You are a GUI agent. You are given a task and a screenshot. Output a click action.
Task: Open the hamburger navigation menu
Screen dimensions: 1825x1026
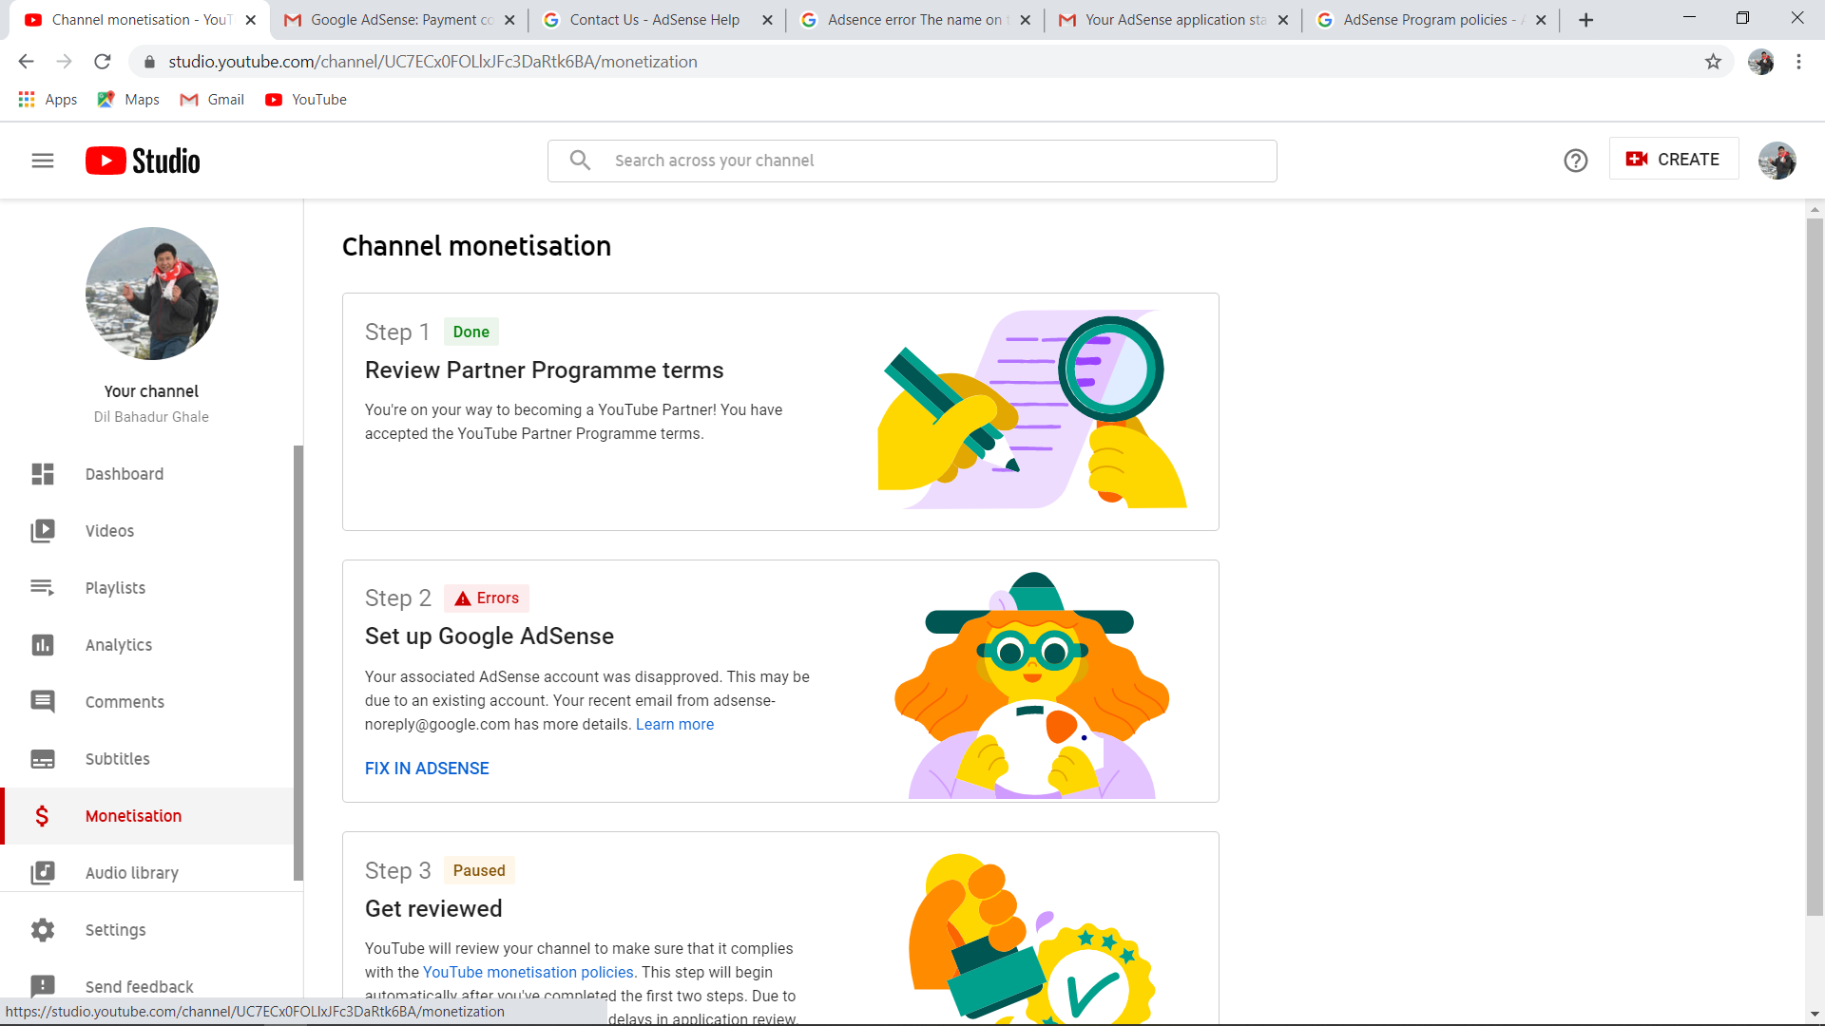click(43, 161)
